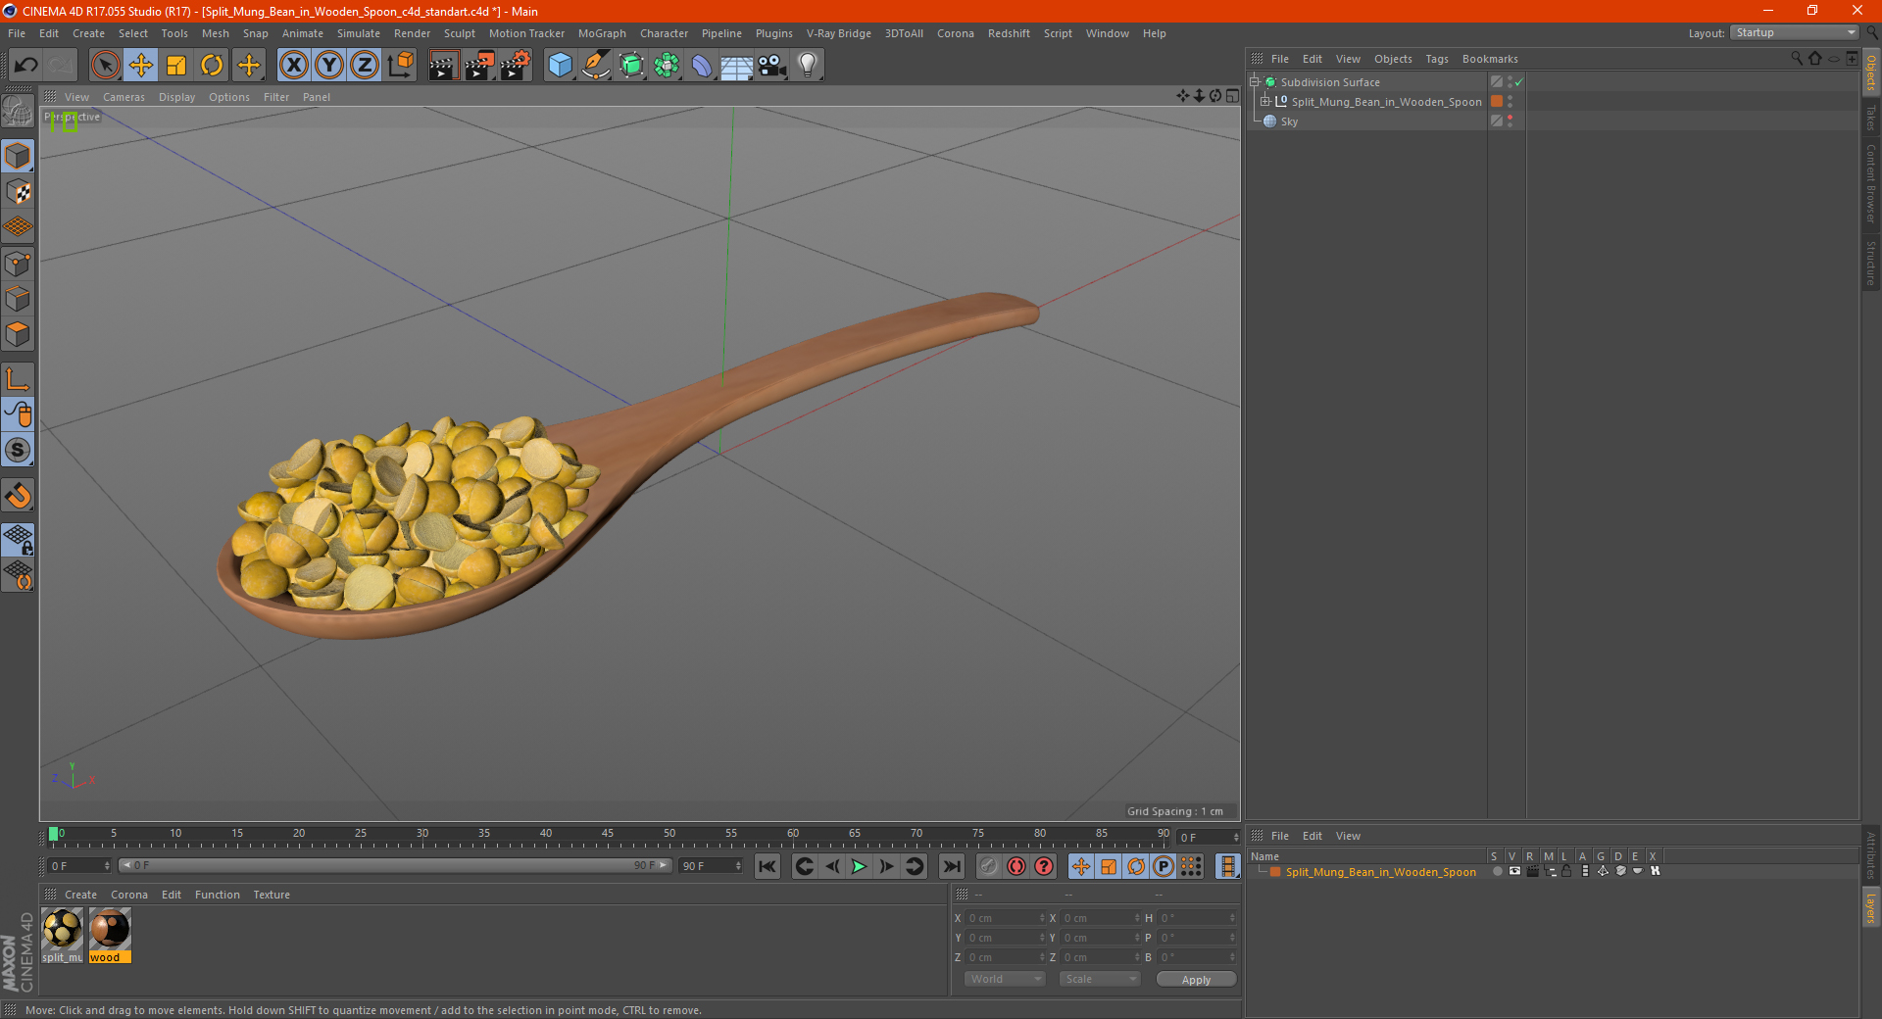1882x1019 pixels.
Task: Open the viewport Cameras menu
Action: click(x=124, y=97)
